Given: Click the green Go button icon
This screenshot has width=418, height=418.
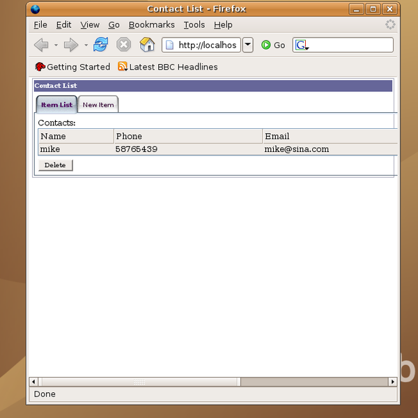Looking at the screenshot, I should (x=266, y=45).
